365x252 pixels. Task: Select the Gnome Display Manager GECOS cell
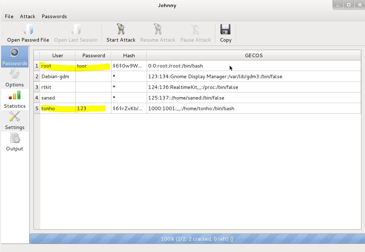[x=254, y=76]
